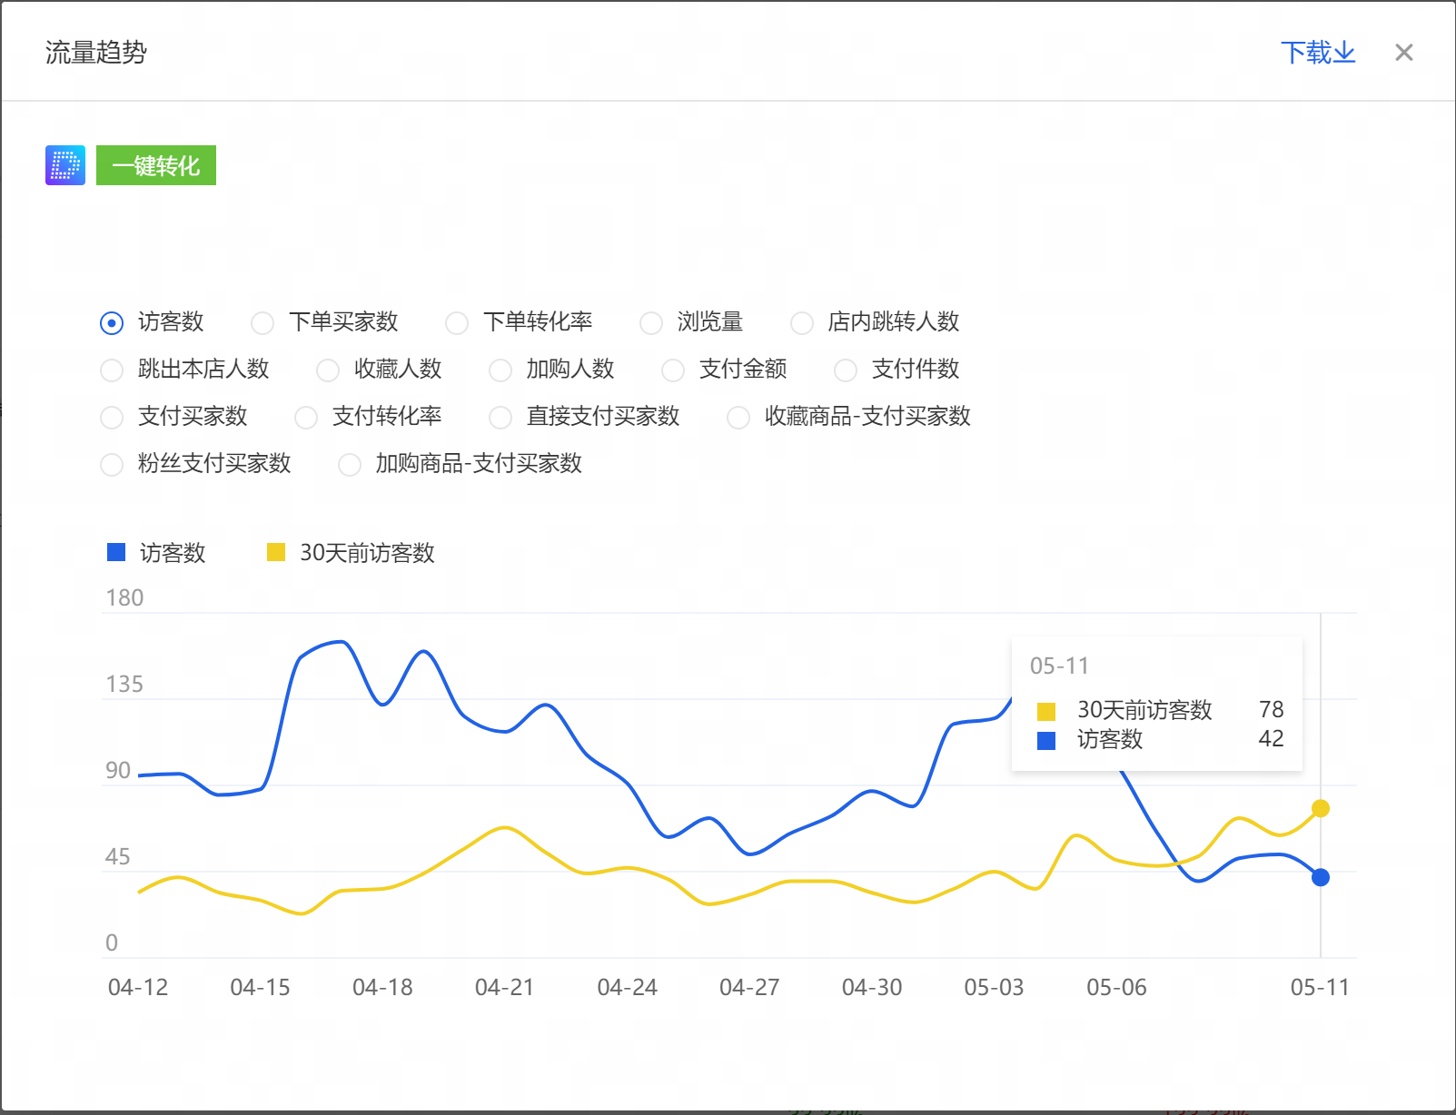This screenshot has width=1456, height=1115.
Task: Click the yellow data point at 05-11
Action: [x=1321, y=808]
